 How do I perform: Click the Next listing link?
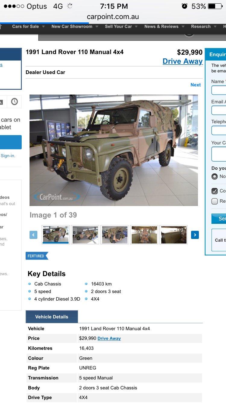click(x=196, y=85)
